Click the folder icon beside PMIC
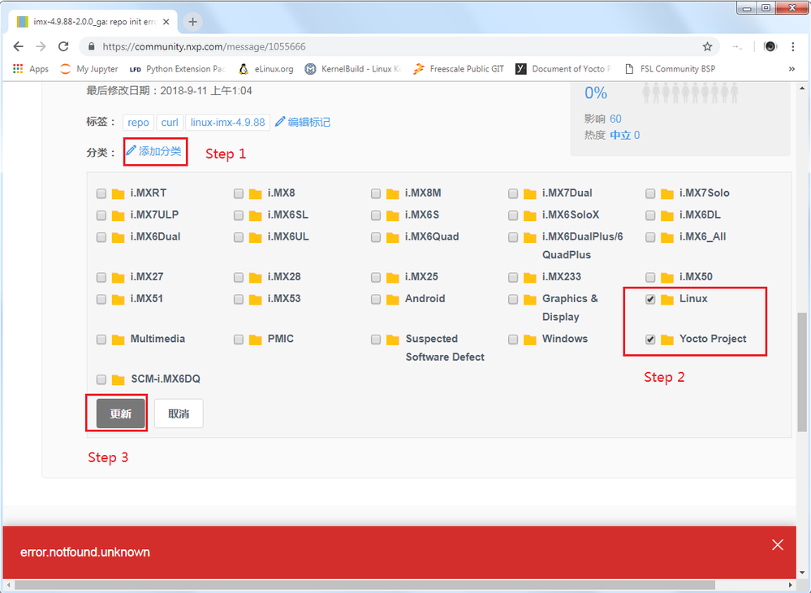The image size is (811, 593). (x=256, y=340)
